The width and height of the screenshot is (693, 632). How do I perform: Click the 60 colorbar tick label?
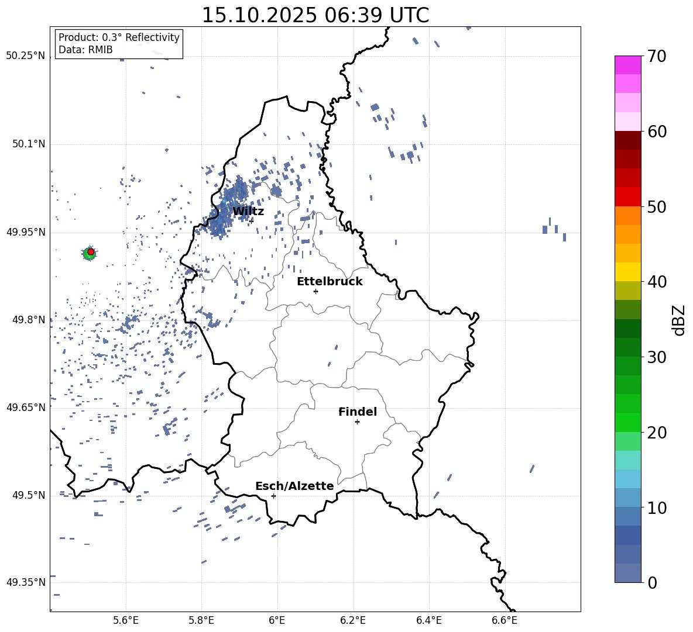[x=657, y=132]
